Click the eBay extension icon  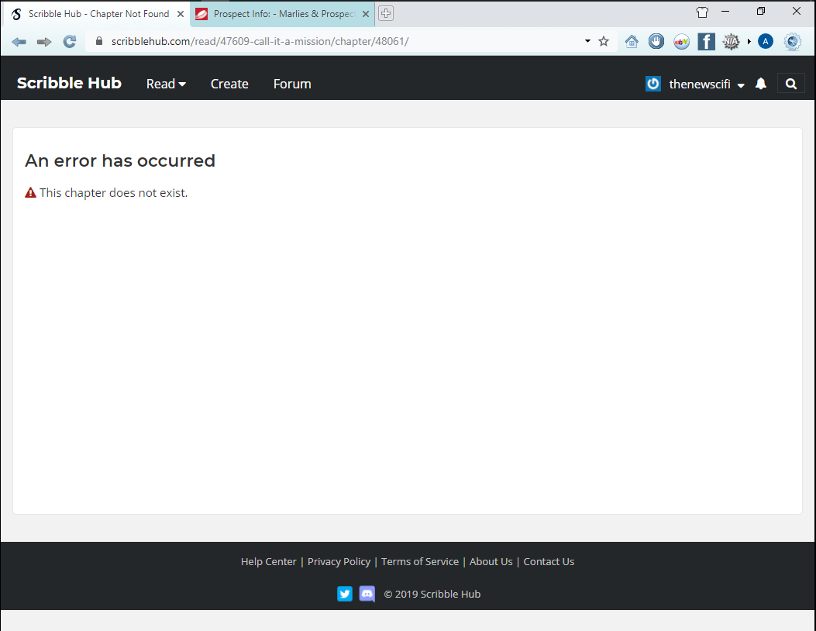pos(681,42)
